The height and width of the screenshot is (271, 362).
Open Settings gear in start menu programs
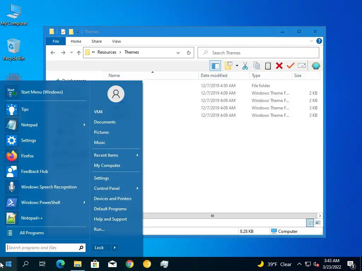point(12,140)
